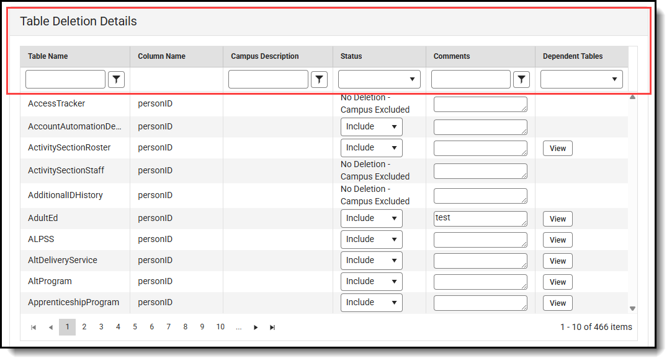Switch to page 2 of results
This screenshot has width=672, height=364.
click(x=84, y=327)
